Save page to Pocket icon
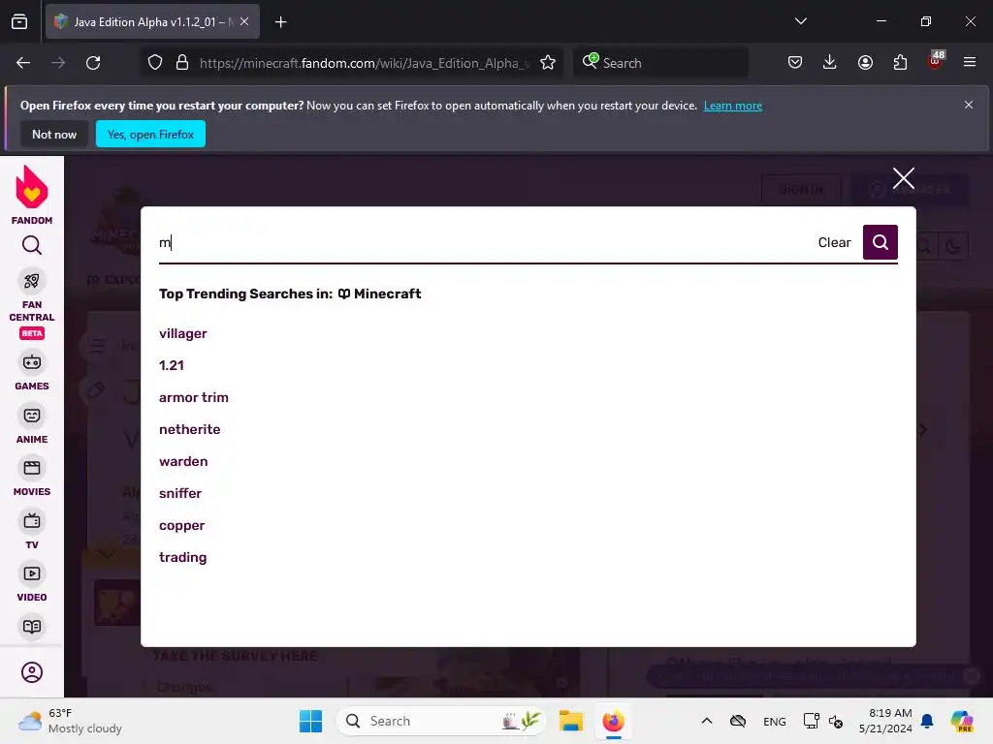The height and width of the screenshot is (744, 993). [795, 63]
